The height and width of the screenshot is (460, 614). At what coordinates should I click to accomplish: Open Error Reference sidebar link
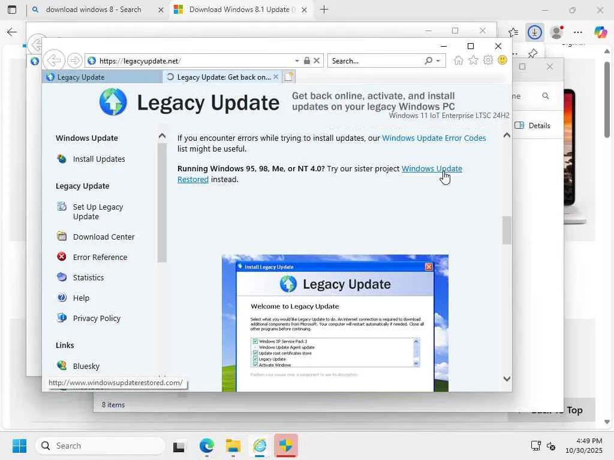[x=100, y=257]
